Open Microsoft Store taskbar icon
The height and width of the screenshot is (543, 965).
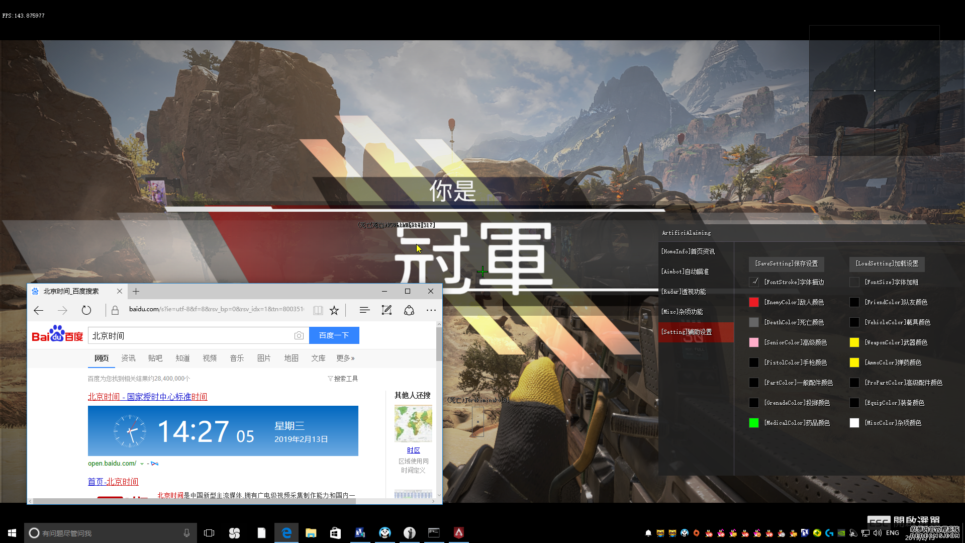335,533
